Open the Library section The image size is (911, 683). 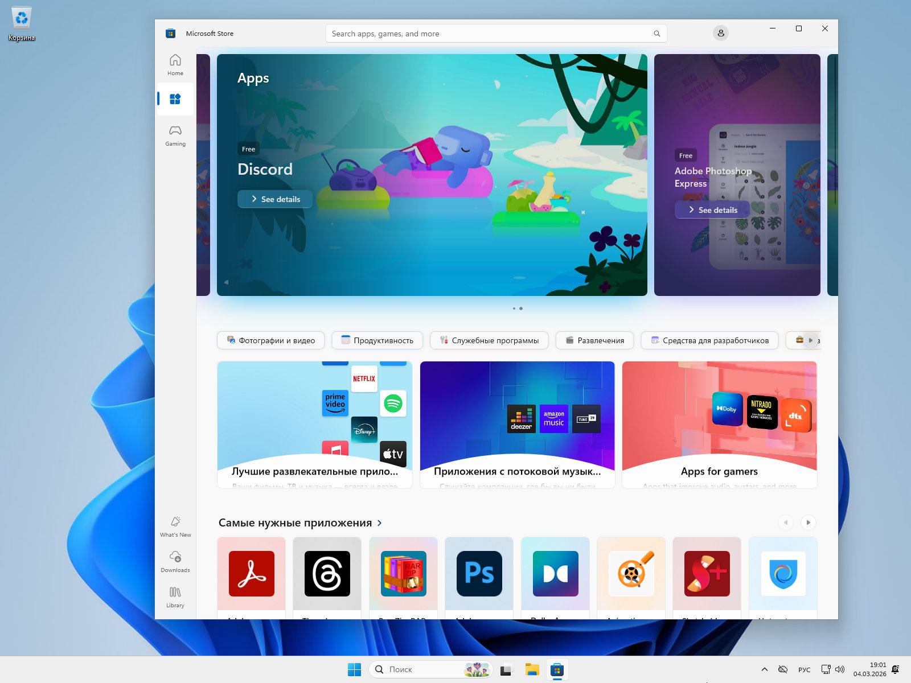coord(175,598)
